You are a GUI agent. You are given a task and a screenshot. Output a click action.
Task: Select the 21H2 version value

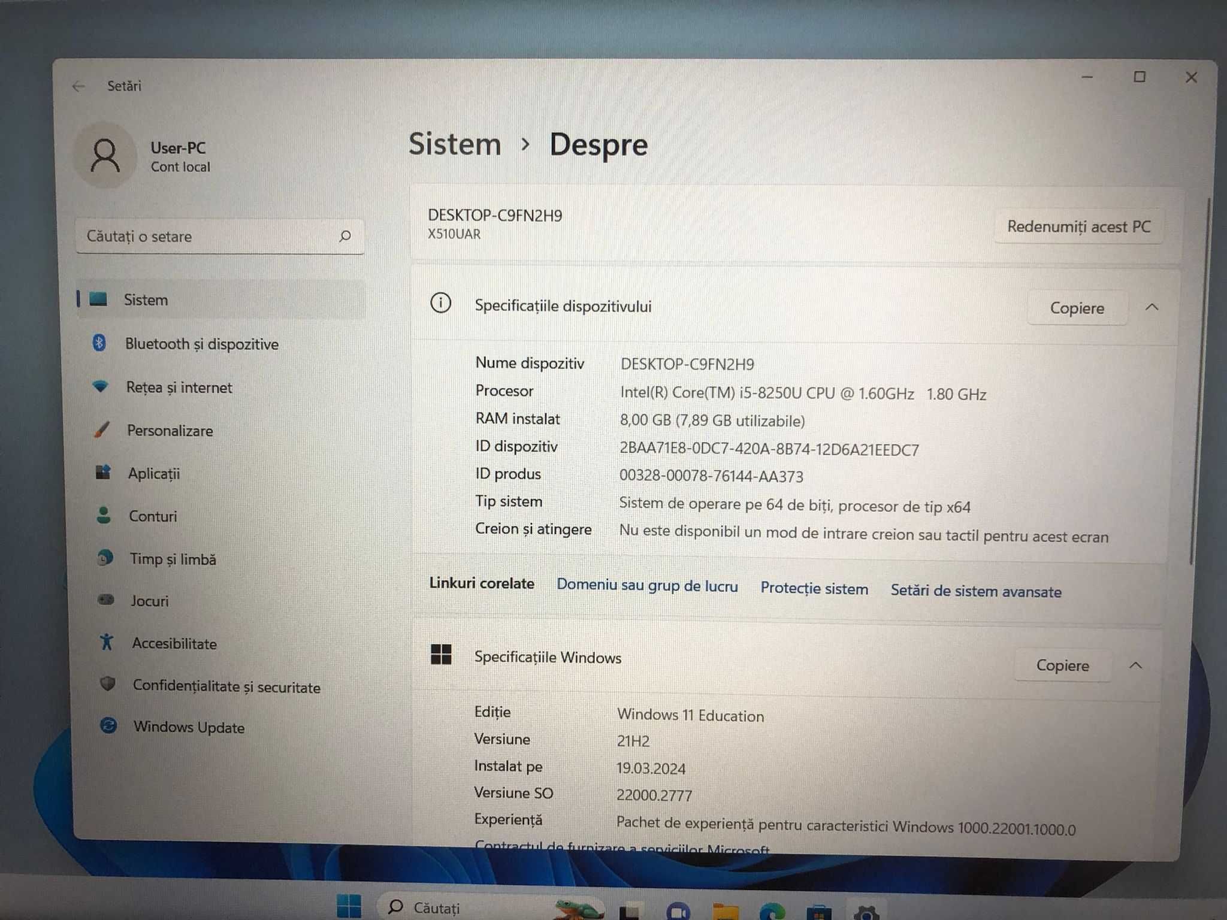[633, 742]
